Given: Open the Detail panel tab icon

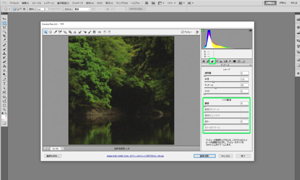Looking at the screenshot, I should 212,61.
